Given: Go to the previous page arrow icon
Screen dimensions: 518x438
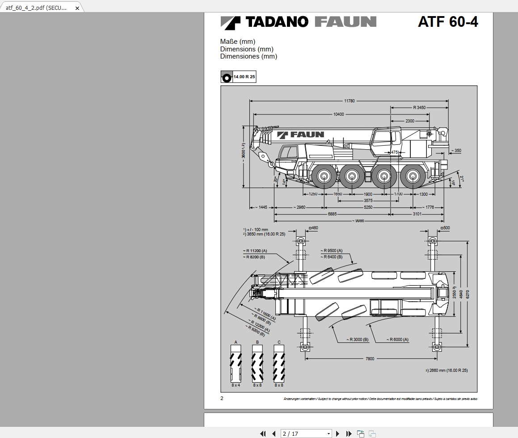Looking at the screenshot, I should [x=274, y=434].
